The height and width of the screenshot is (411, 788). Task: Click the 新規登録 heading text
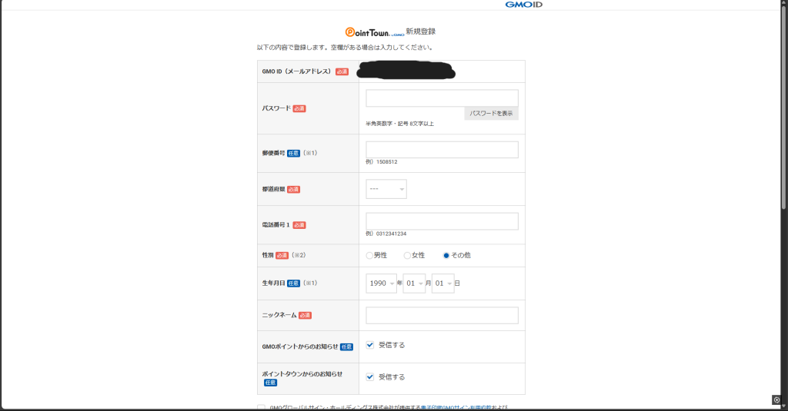[421, 31]
